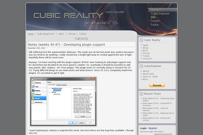Click Wiki in the text navigation above NEWS
The height and width of the screenshot is (135, 203).
[62, 34]
